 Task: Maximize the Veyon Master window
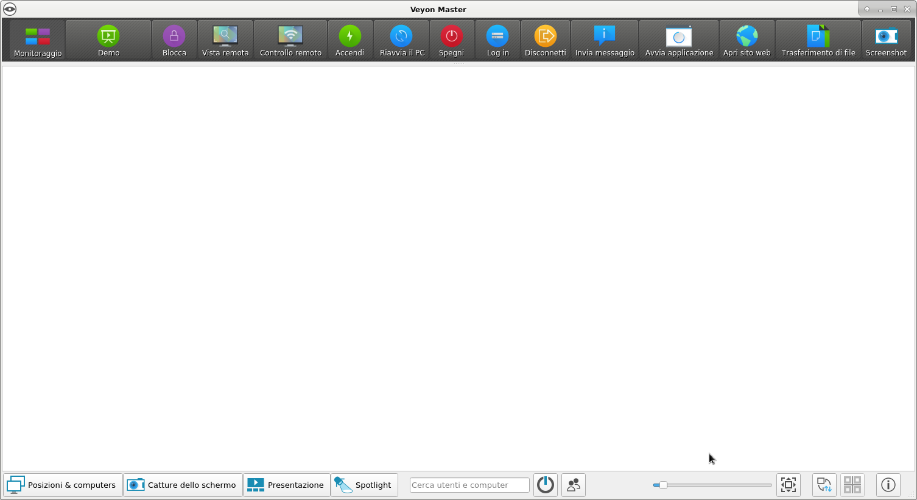[894, 9]
